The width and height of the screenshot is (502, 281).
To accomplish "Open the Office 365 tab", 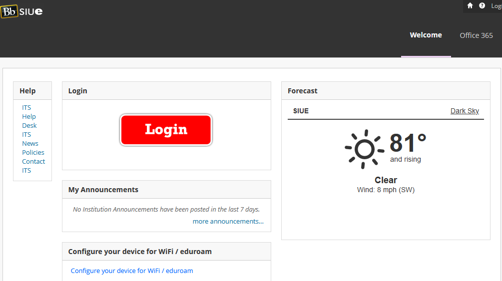I will coord(476,35).
